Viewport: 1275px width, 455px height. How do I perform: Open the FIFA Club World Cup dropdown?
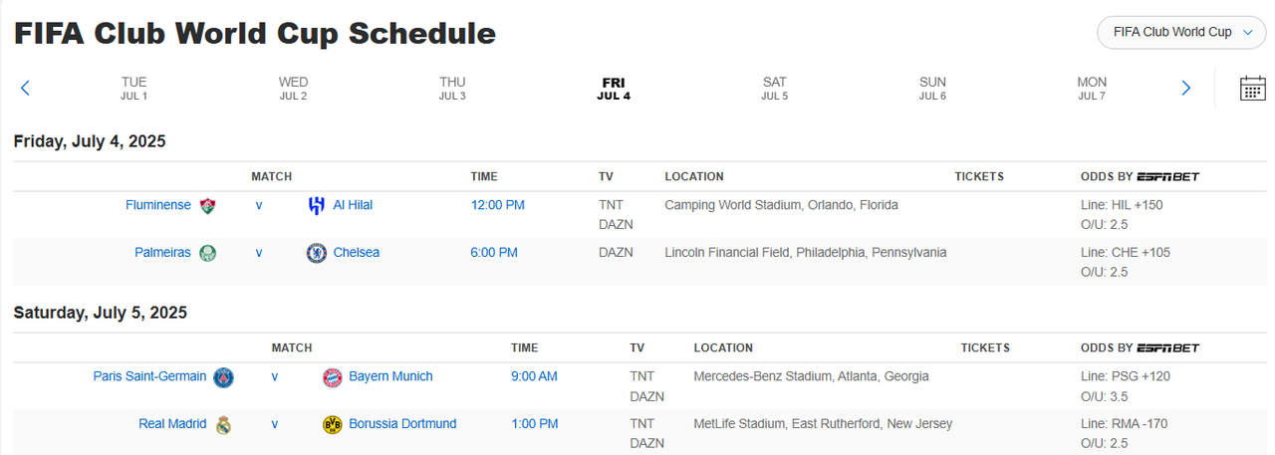point(1180,32)
